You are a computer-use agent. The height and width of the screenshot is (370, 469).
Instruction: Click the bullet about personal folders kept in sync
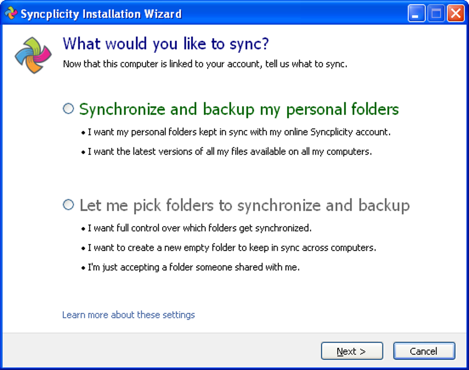click(x=239, y=132)
